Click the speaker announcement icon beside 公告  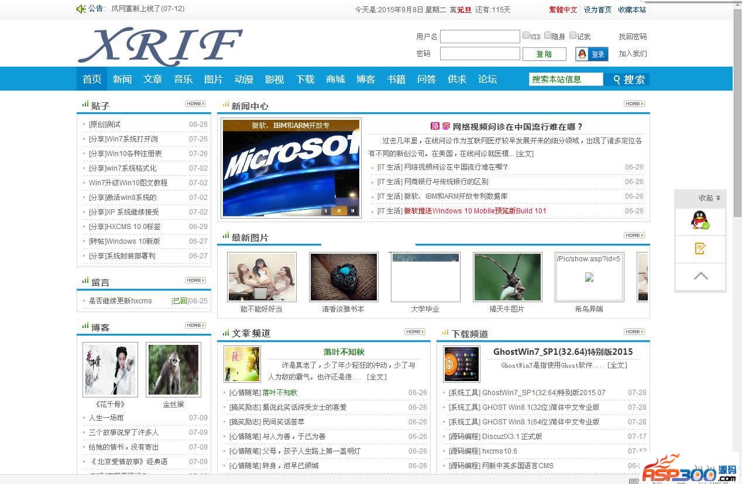click(x=81, y=9)
